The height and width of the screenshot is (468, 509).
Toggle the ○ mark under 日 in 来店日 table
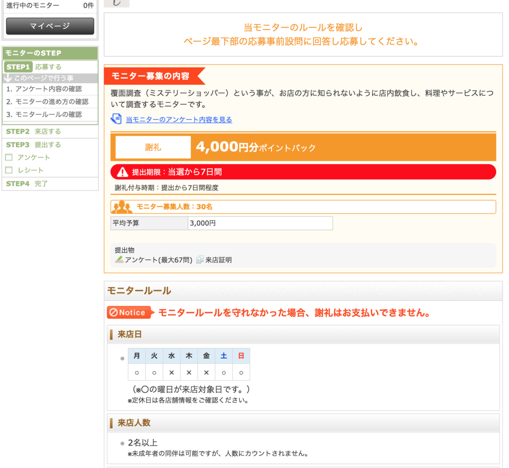241,372
